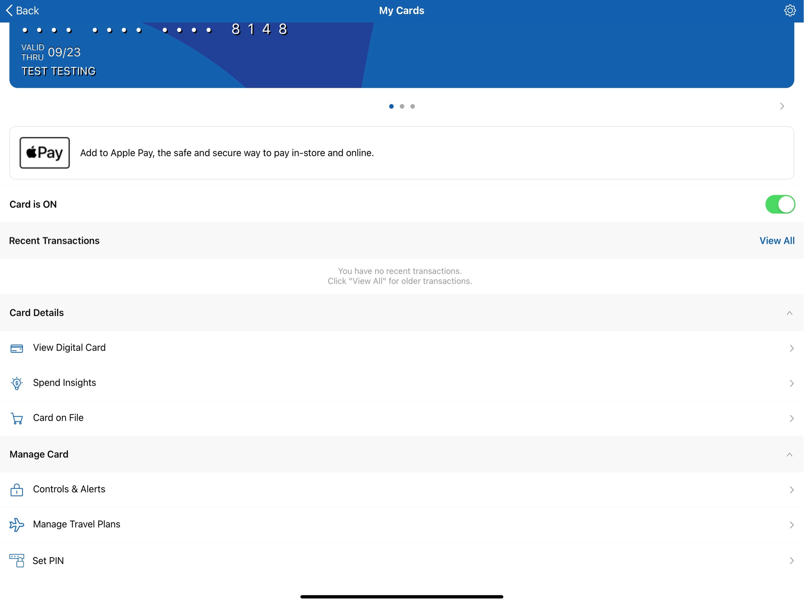
Task: Open Card on File label
Action: [x=58, y=418]
